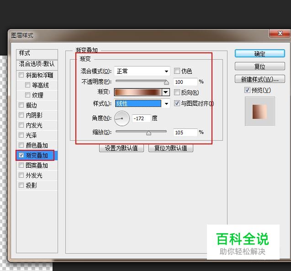Uncheck 与图层对齐 align with layer
Image resolution: width=291 pixels, height=271 pixels.
click(x=177, y=103)
